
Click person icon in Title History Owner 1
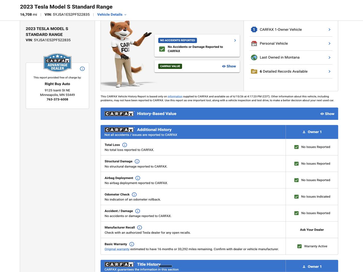click(304, 267)
